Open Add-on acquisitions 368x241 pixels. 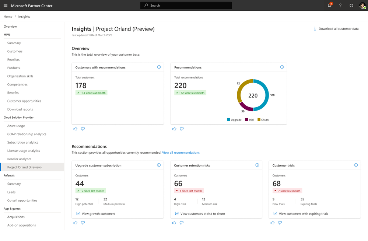pos(22,225)
